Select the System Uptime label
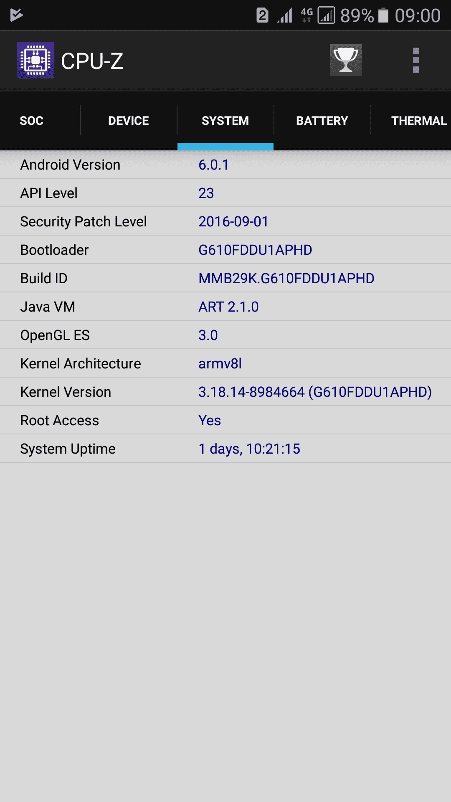Screen dimensions: 451x802 click(x=68, y=449)
